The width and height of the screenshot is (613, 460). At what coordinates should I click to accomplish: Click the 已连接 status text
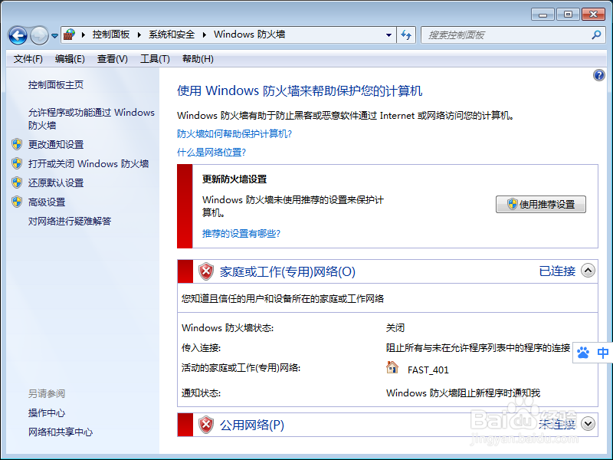[x=557, y=271]
